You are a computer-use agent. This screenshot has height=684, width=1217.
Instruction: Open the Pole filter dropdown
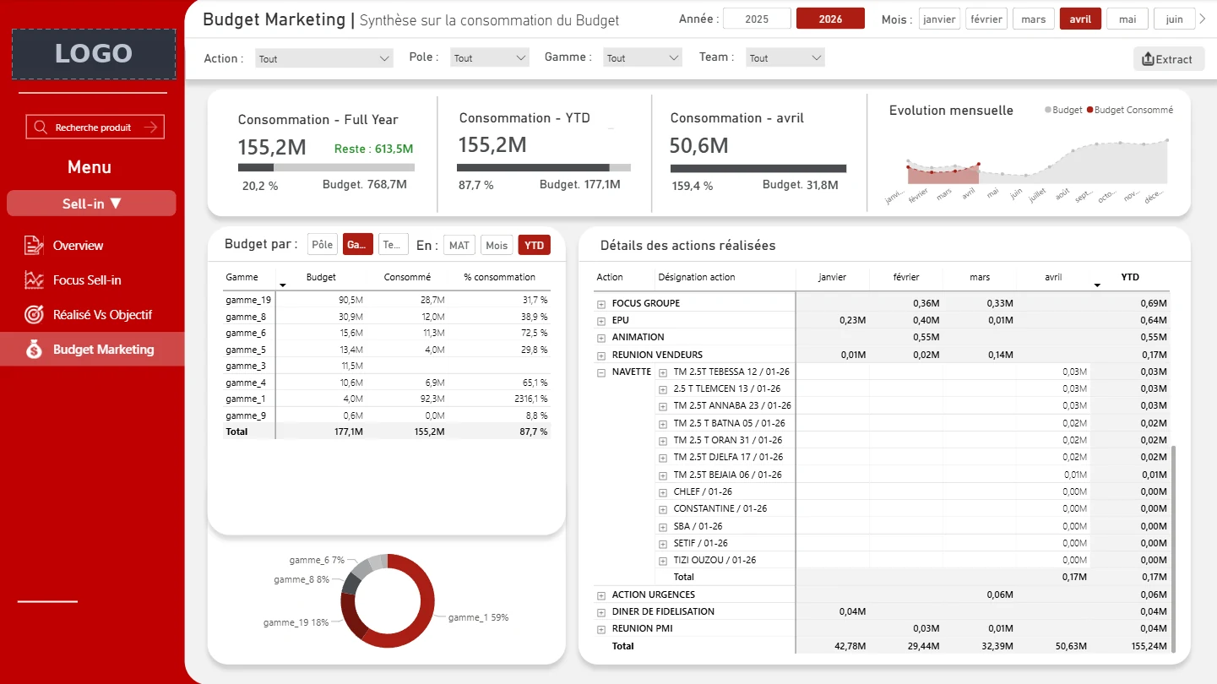(x=490, y=57)
